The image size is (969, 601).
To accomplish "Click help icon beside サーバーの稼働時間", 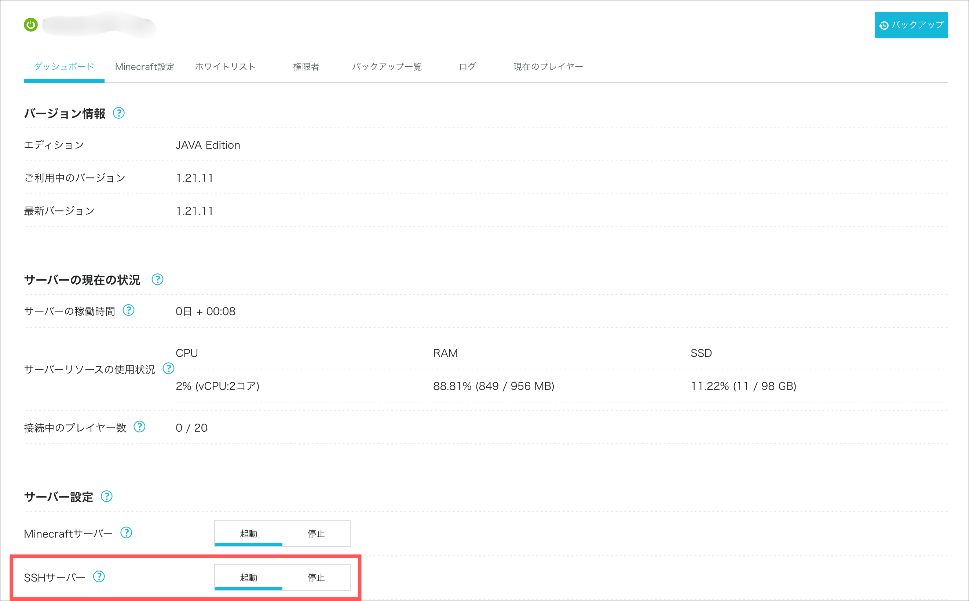I will [x=128, y=310].
